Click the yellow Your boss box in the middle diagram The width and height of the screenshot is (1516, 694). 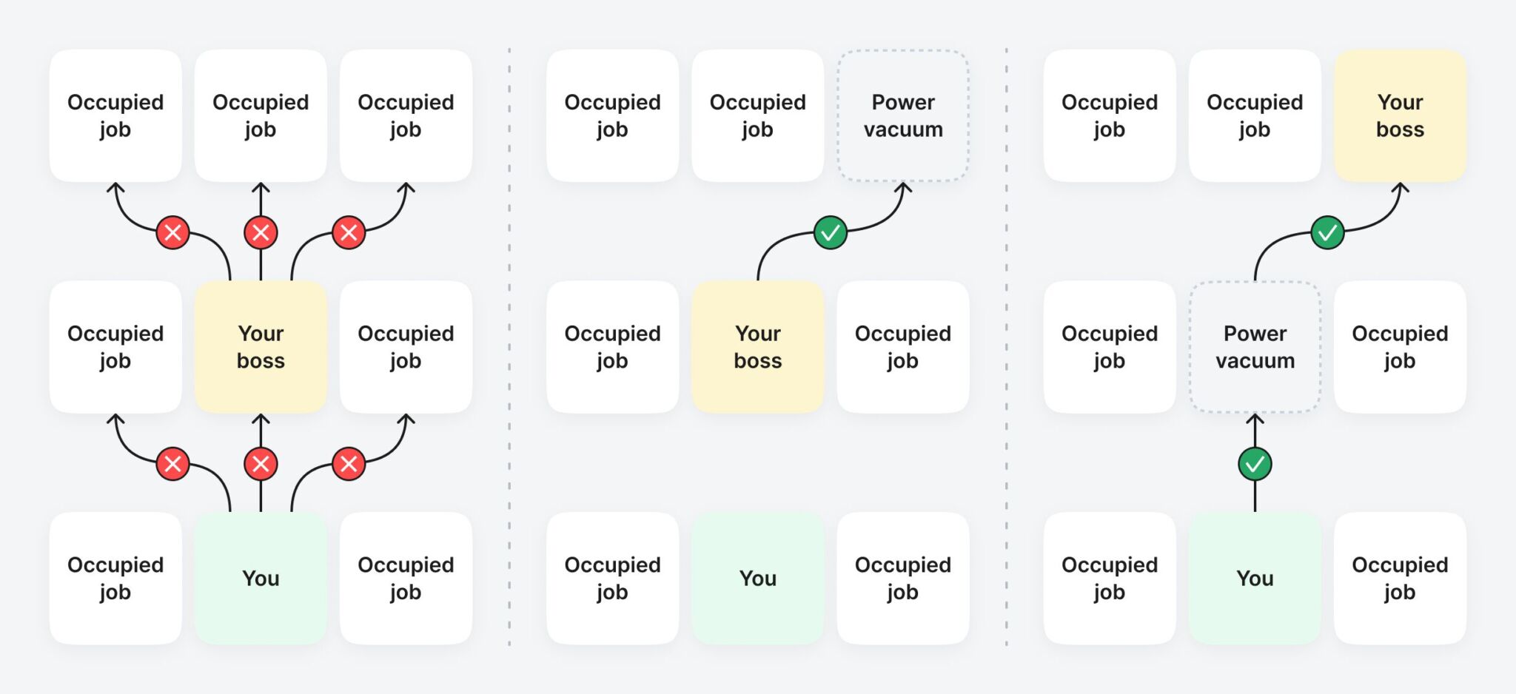(x=758, y=347)
